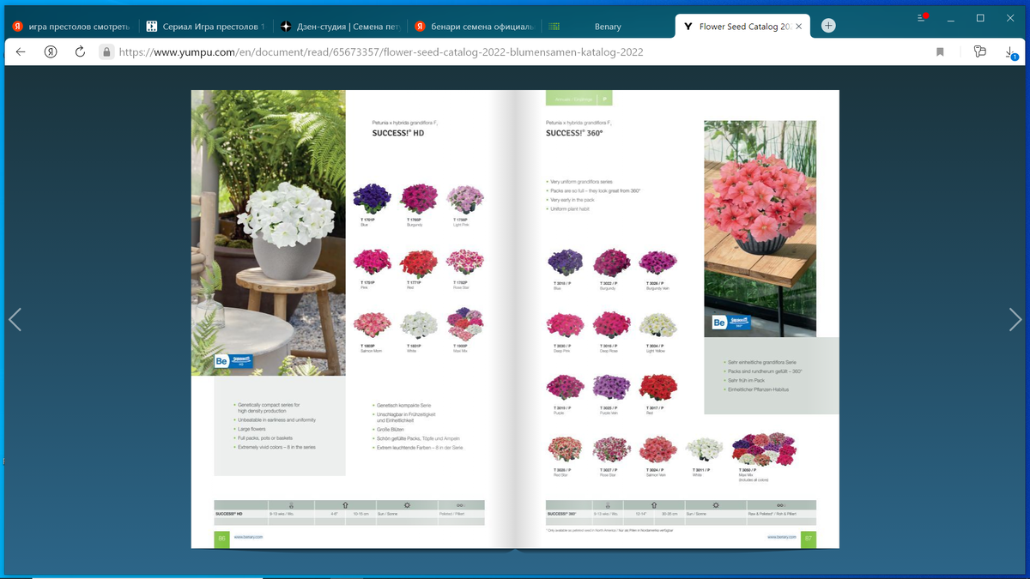Open the downloads panel icon

(x=1010, y=52)
